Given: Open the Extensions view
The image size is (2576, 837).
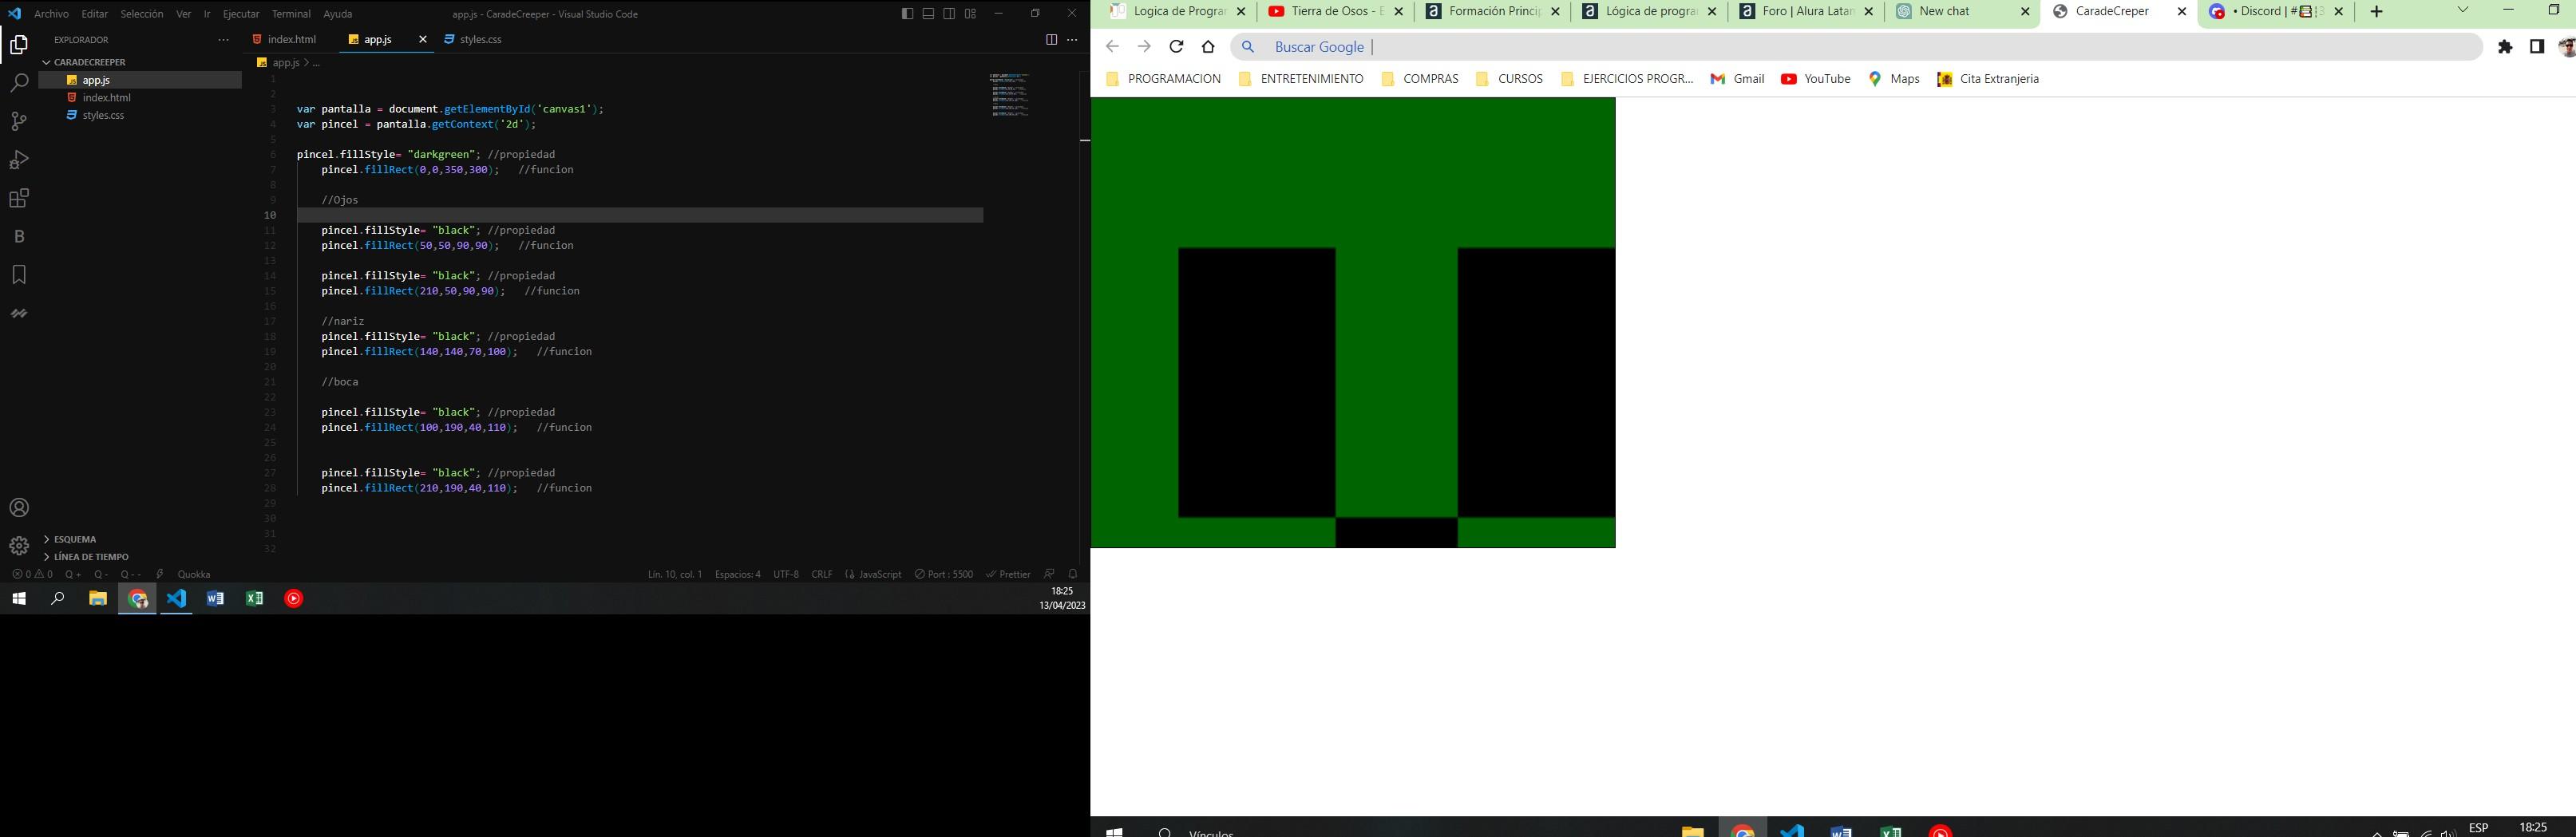Looking at the screenshot, I should click(19, 198).
